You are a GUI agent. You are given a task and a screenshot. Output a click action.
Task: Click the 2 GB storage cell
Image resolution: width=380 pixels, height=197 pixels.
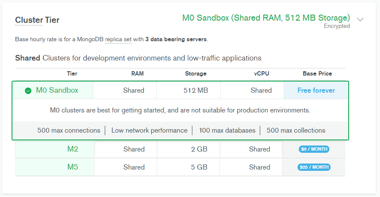[x=200, y=149]
